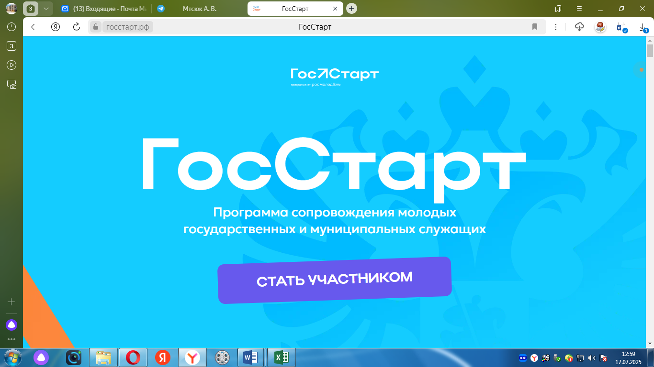
Task: Open the downloads arrow with badge 1
Action: coord(643,28)
